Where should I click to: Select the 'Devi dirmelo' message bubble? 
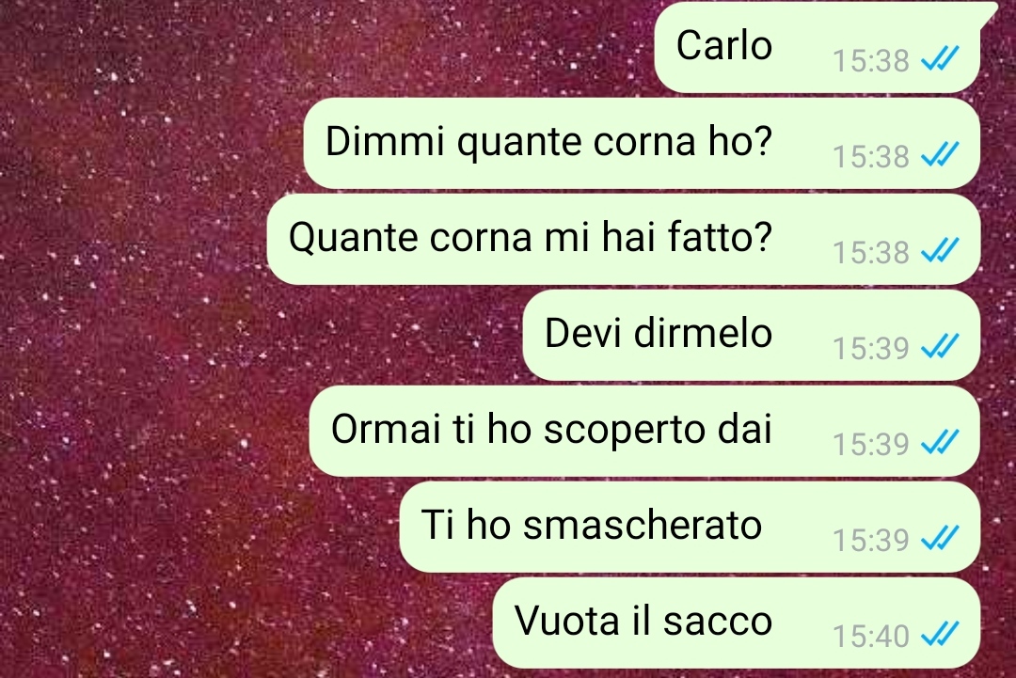coord(751,336)
